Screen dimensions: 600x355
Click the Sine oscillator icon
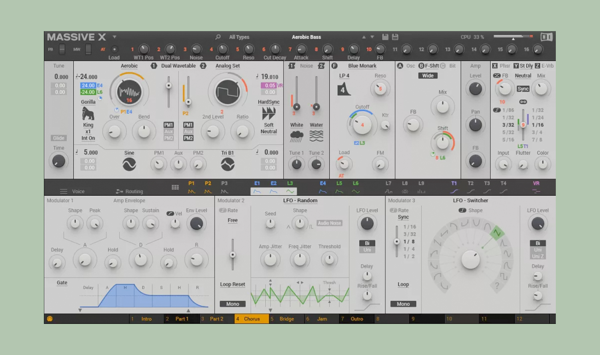coord(129,164)
